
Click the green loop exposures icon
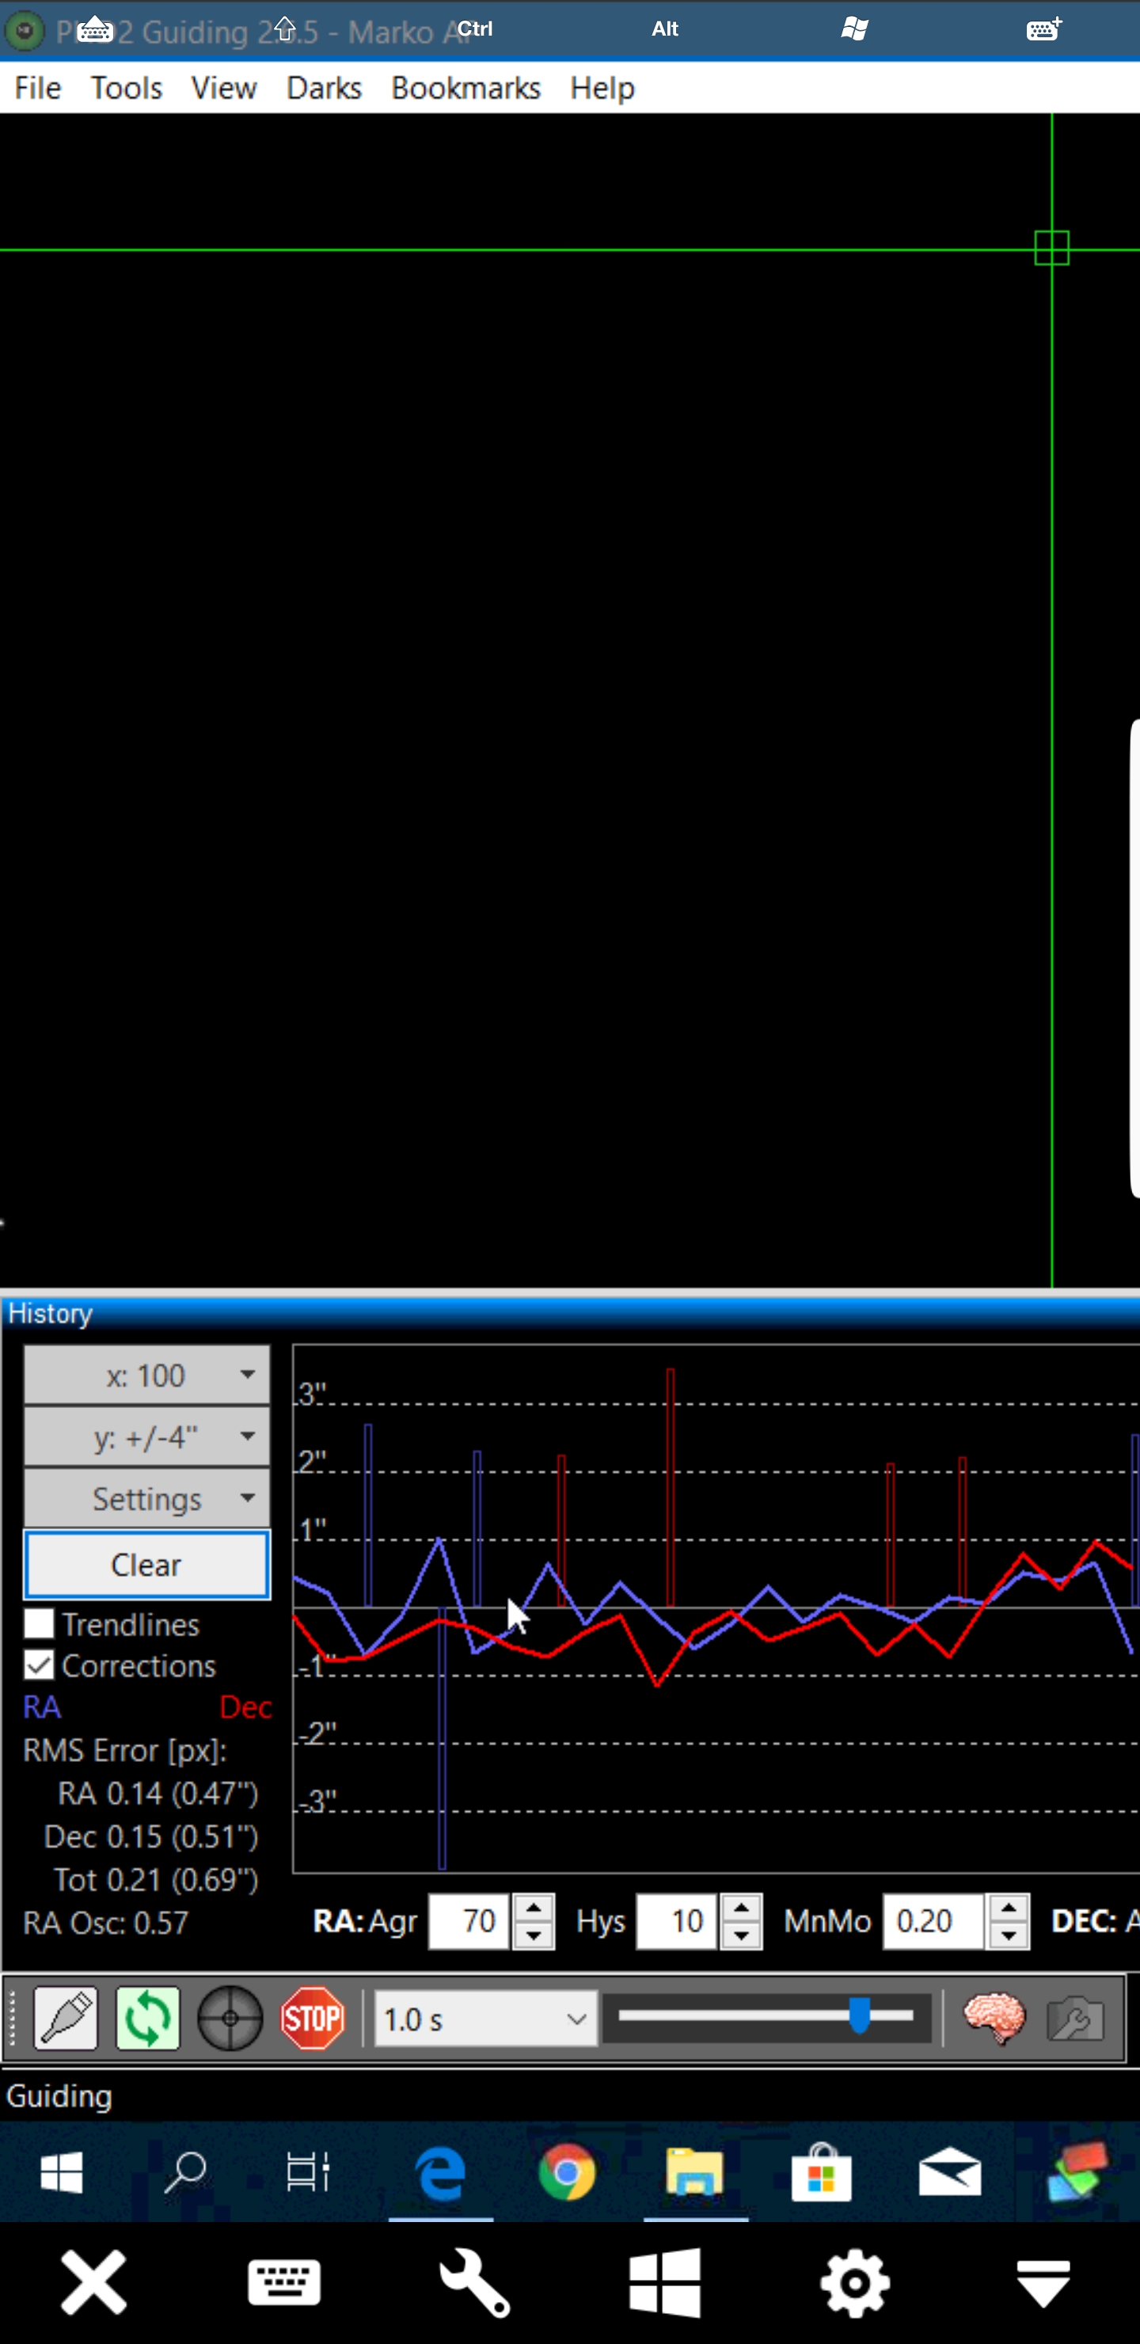(x=147, y=2019)
